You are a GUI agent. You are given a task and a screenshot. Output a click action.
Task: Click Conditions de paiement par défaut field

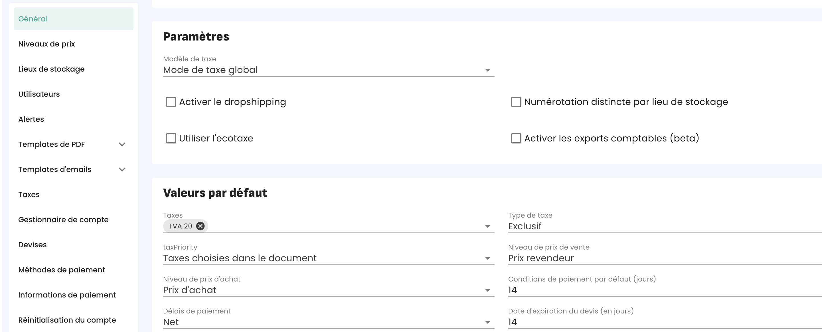[x=664, y=290]
